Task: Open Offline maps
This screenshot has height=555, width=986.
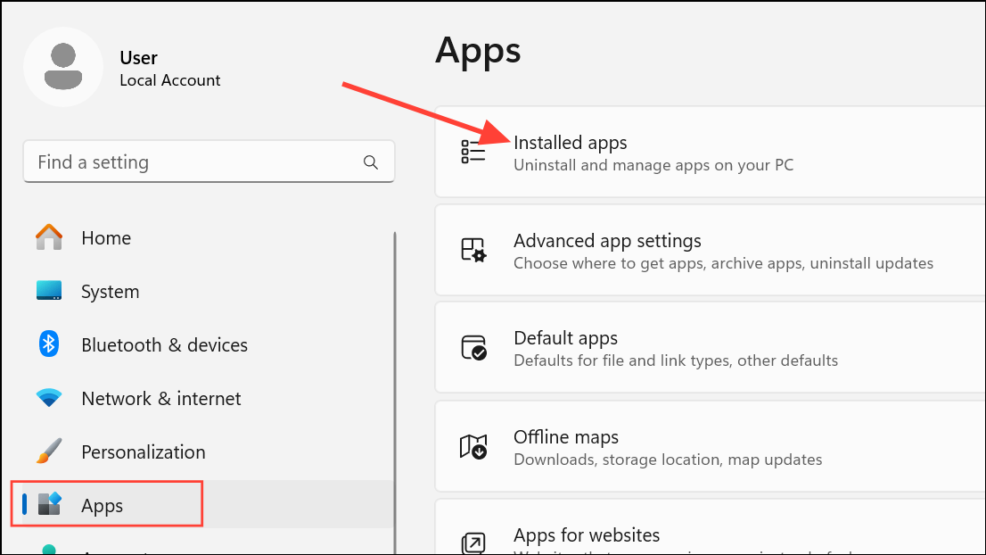Action: pyautogui.click(x=711, y=446)
